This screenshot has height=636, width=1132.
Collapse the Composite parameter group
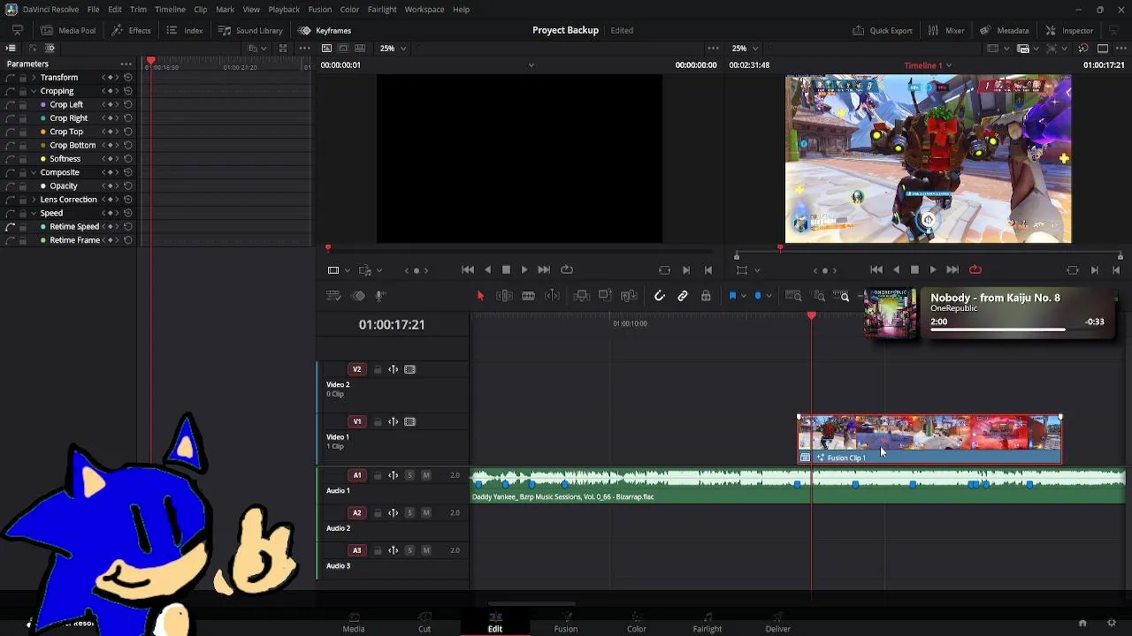click(33, 172)
